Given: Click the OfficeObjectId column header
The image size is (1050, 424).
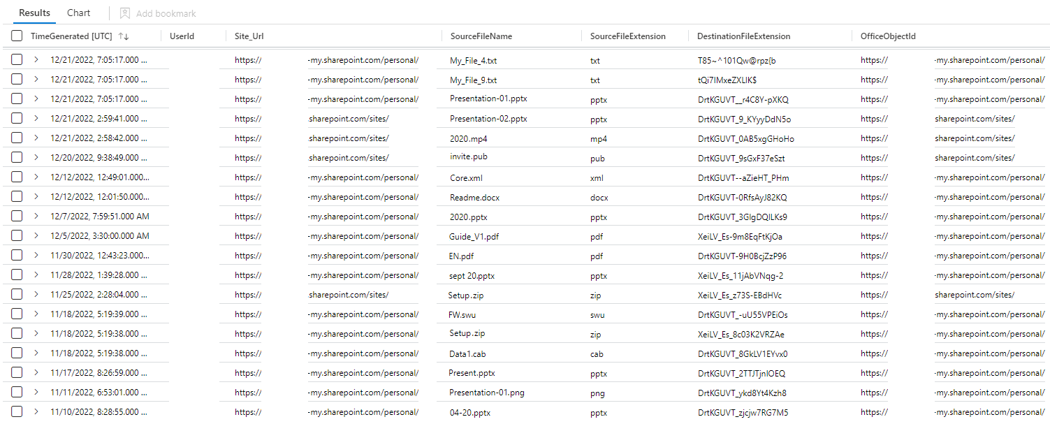Looking at the screenshot, I should (x=889, y=36).
